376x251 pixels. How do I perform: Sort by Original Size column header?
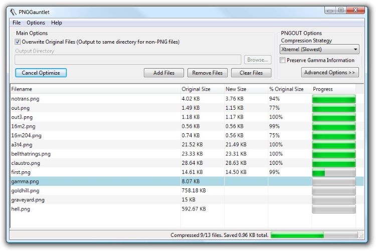click(203, 89)
